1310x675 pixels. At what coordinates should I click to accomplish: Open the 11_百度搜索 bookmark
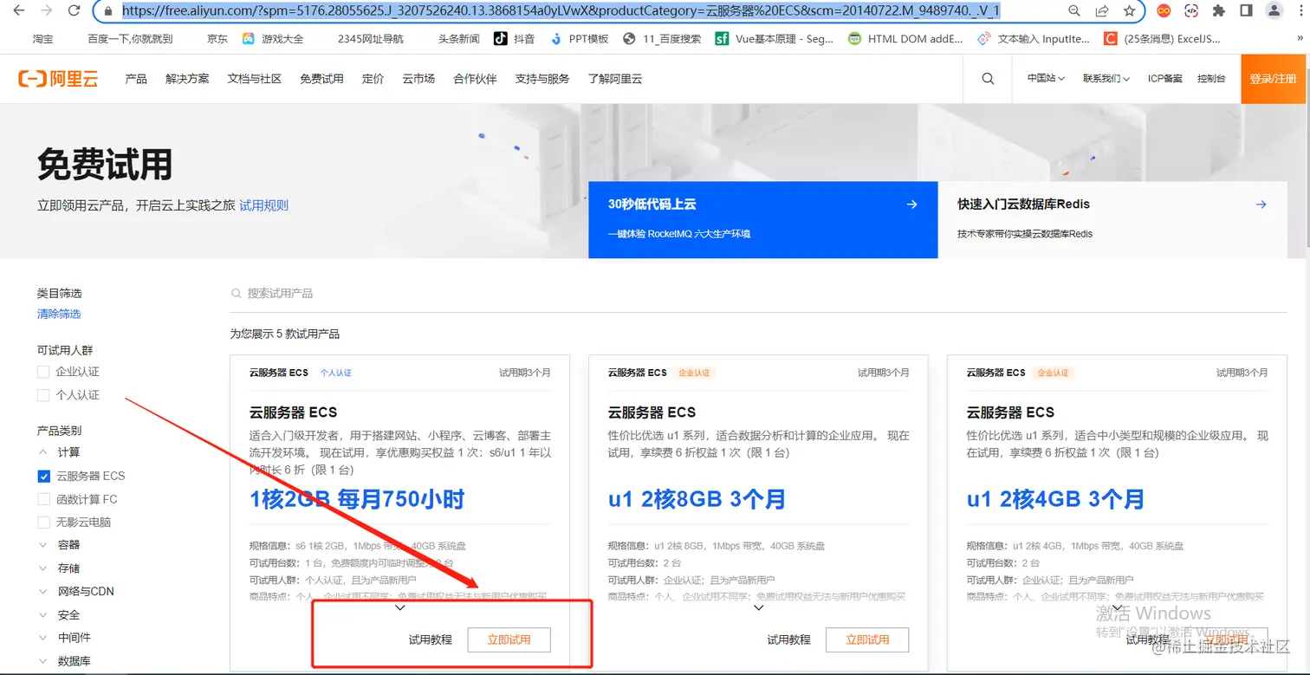(662, 39)
